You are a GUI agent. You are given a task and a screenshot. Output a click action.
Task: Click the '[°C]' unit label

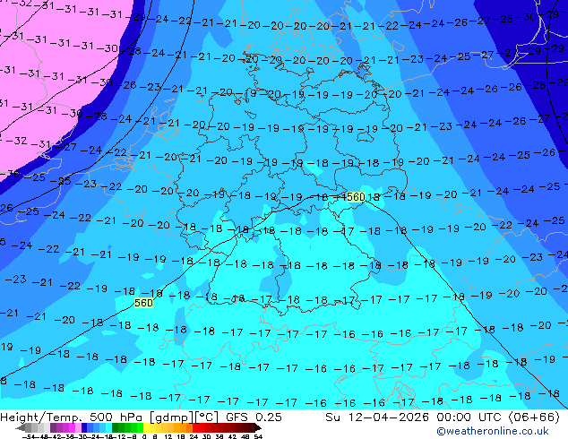207,417
